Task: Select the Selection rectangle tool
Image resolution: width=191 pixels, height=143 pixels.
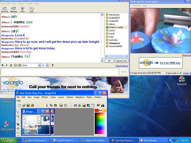Action: [18, 133]
